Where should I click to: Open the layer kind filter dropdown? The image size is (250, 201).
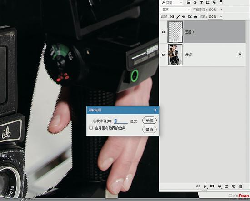coord(172,2)
